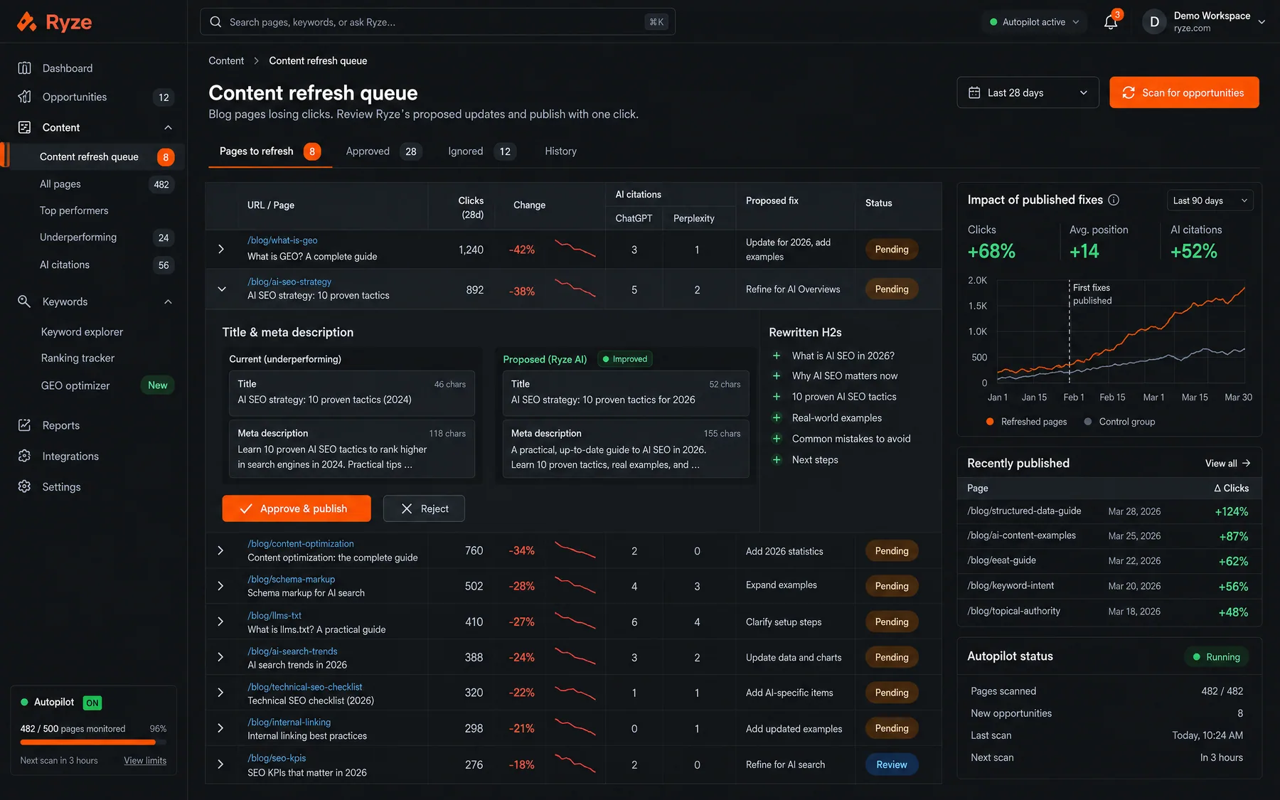1280x800 pixels.
Task: Click the Dashboard sidebar icon
Action: pyautogui.click(x=24, y=68)
